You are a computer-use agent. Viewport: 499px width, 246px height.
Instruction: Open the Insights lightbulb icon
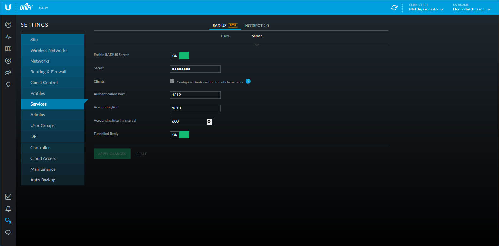point(8,85)
